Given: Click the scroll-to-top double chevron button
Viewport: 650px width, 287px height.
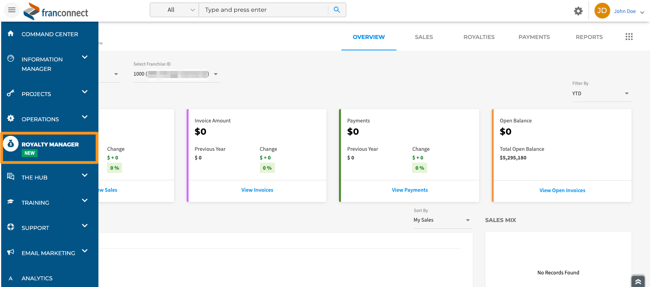Looking at the screenshot, I should (x=638, y=281).
